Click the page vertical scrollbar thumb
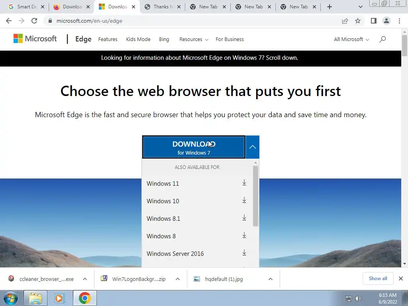The image size is (408, 306). tap(404, 45)
